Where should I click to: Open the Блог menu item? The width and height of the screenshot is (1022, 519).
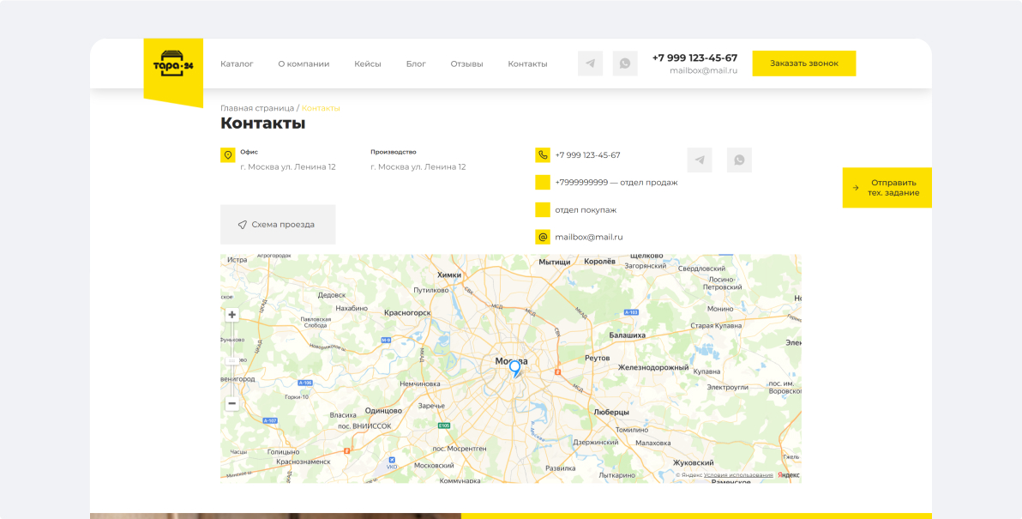(416, 63)
